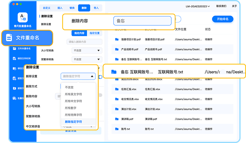
Task: Expand the 大小写转换 dropdown
Action: 83,50
